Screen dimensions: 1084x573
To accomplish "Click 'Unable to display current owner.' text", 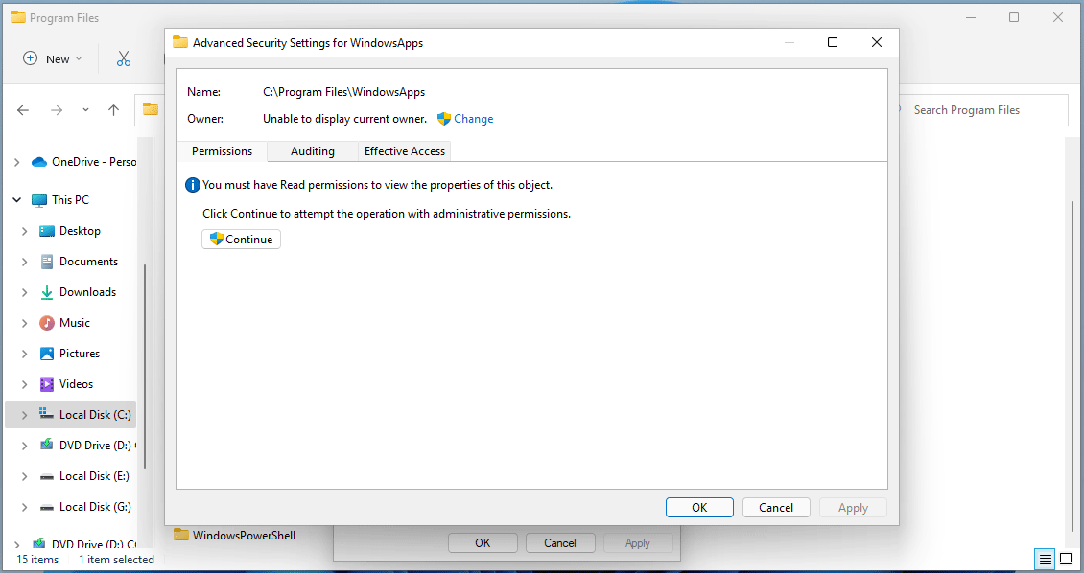I will [x=344, y=119].
